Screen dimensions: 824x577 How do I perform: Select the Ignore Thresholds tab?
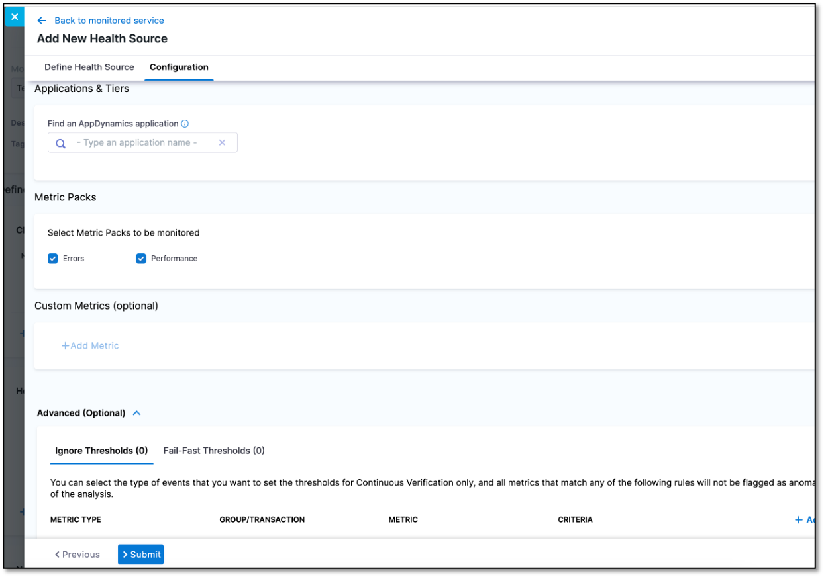(101, 450)
